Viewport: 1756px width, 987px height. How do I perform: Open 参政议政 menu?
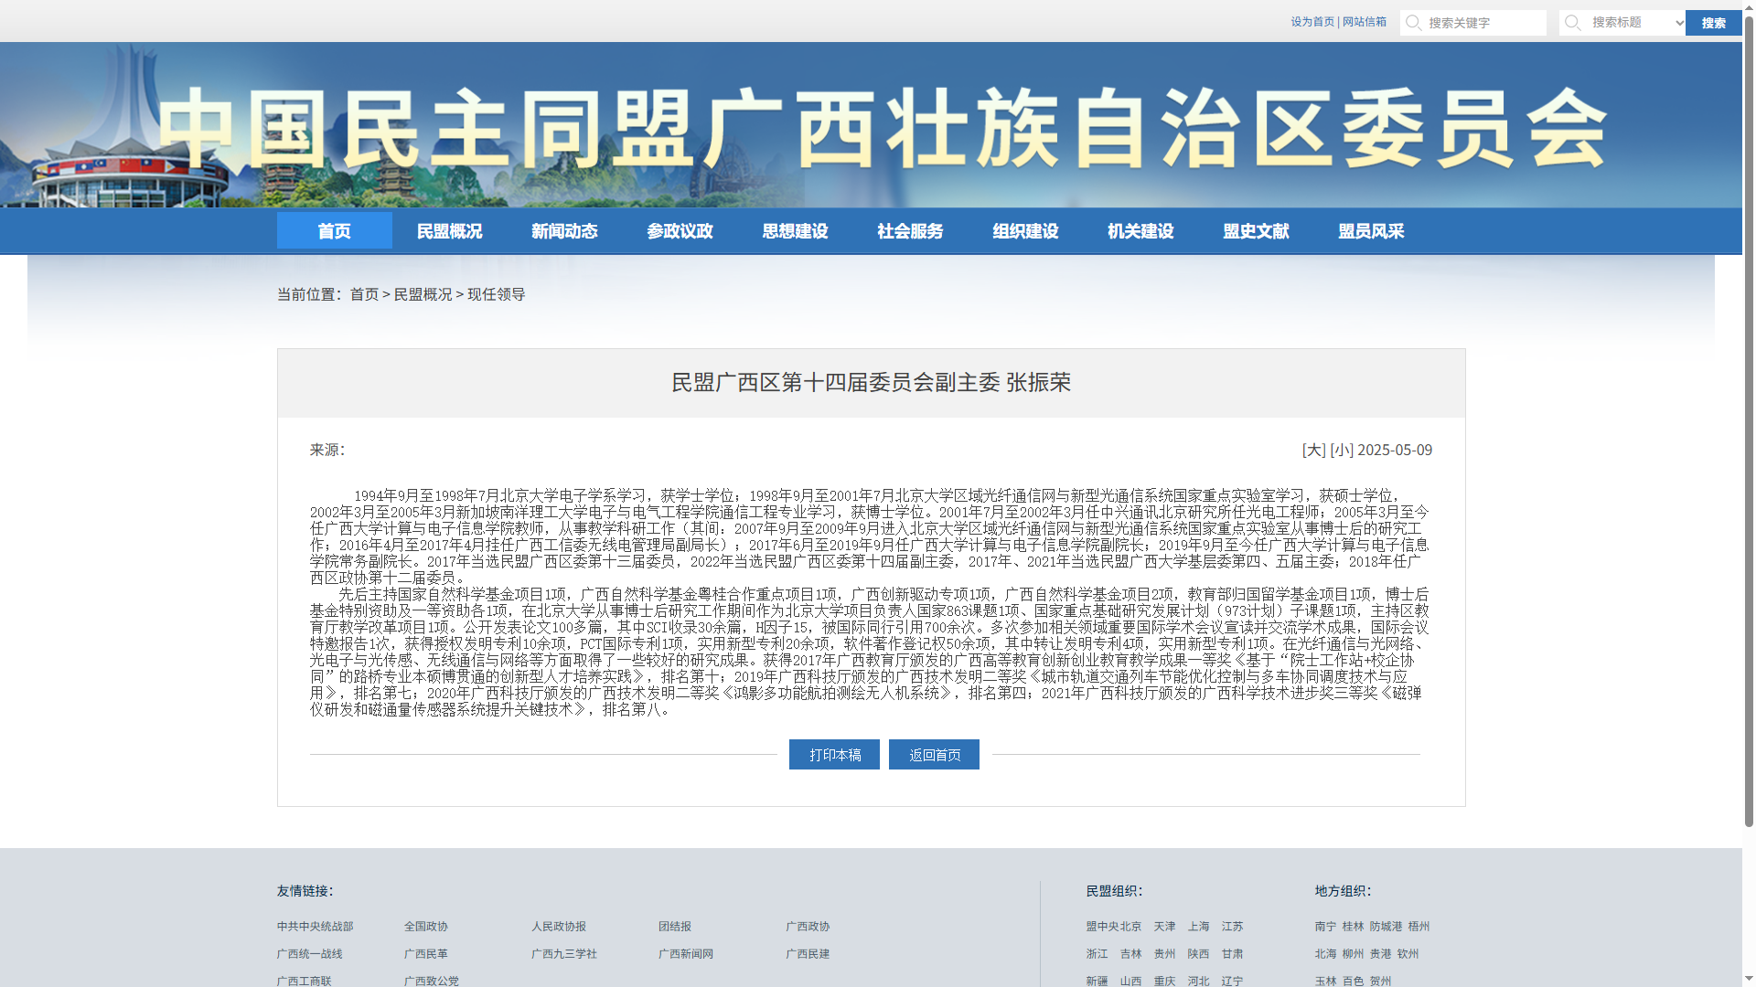(x=680, y=231)
